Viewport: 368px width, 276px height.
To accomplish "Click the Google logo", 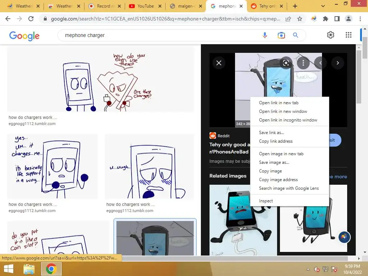I will tap(24, 36).
